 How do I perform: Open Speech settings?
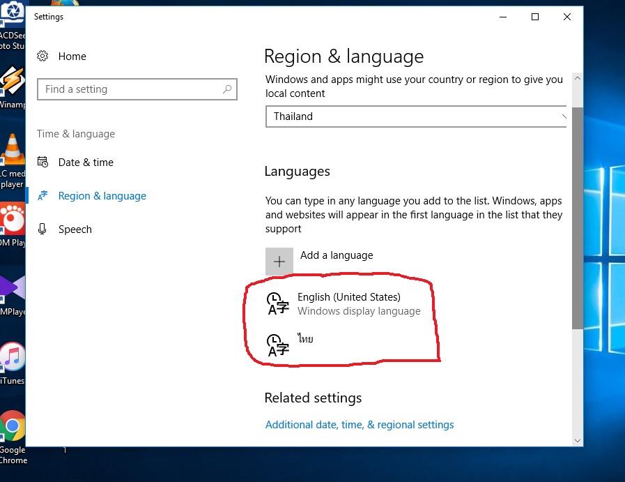[75, 229]
